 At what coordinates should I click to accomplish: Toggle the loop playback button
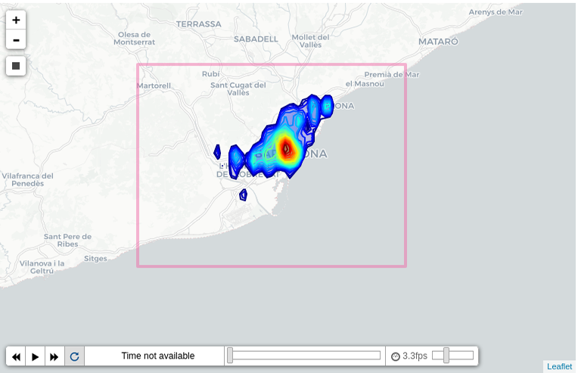click(x=74, y=356)
